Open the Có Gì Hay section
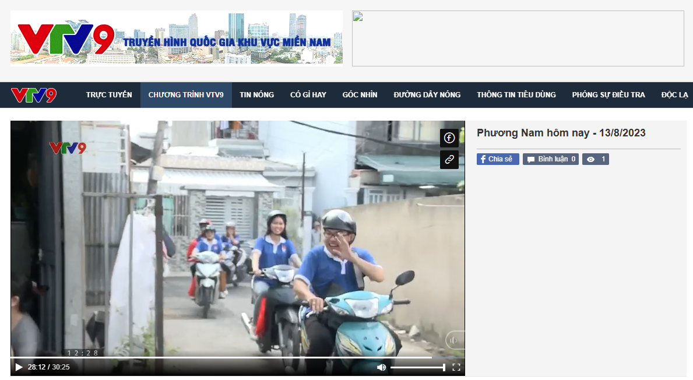This screenshot has width=693, height=380. (308, 95)
